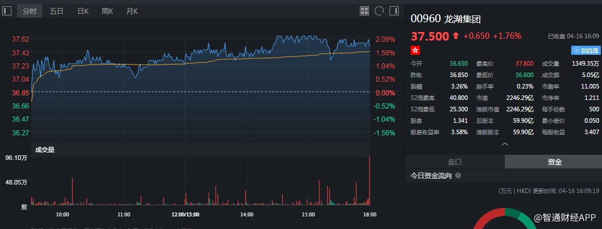The height and width of the screenshot is (229, 602).
Task: Click the 00960 龙湖集团 stock title
Action: coord(446,18)
